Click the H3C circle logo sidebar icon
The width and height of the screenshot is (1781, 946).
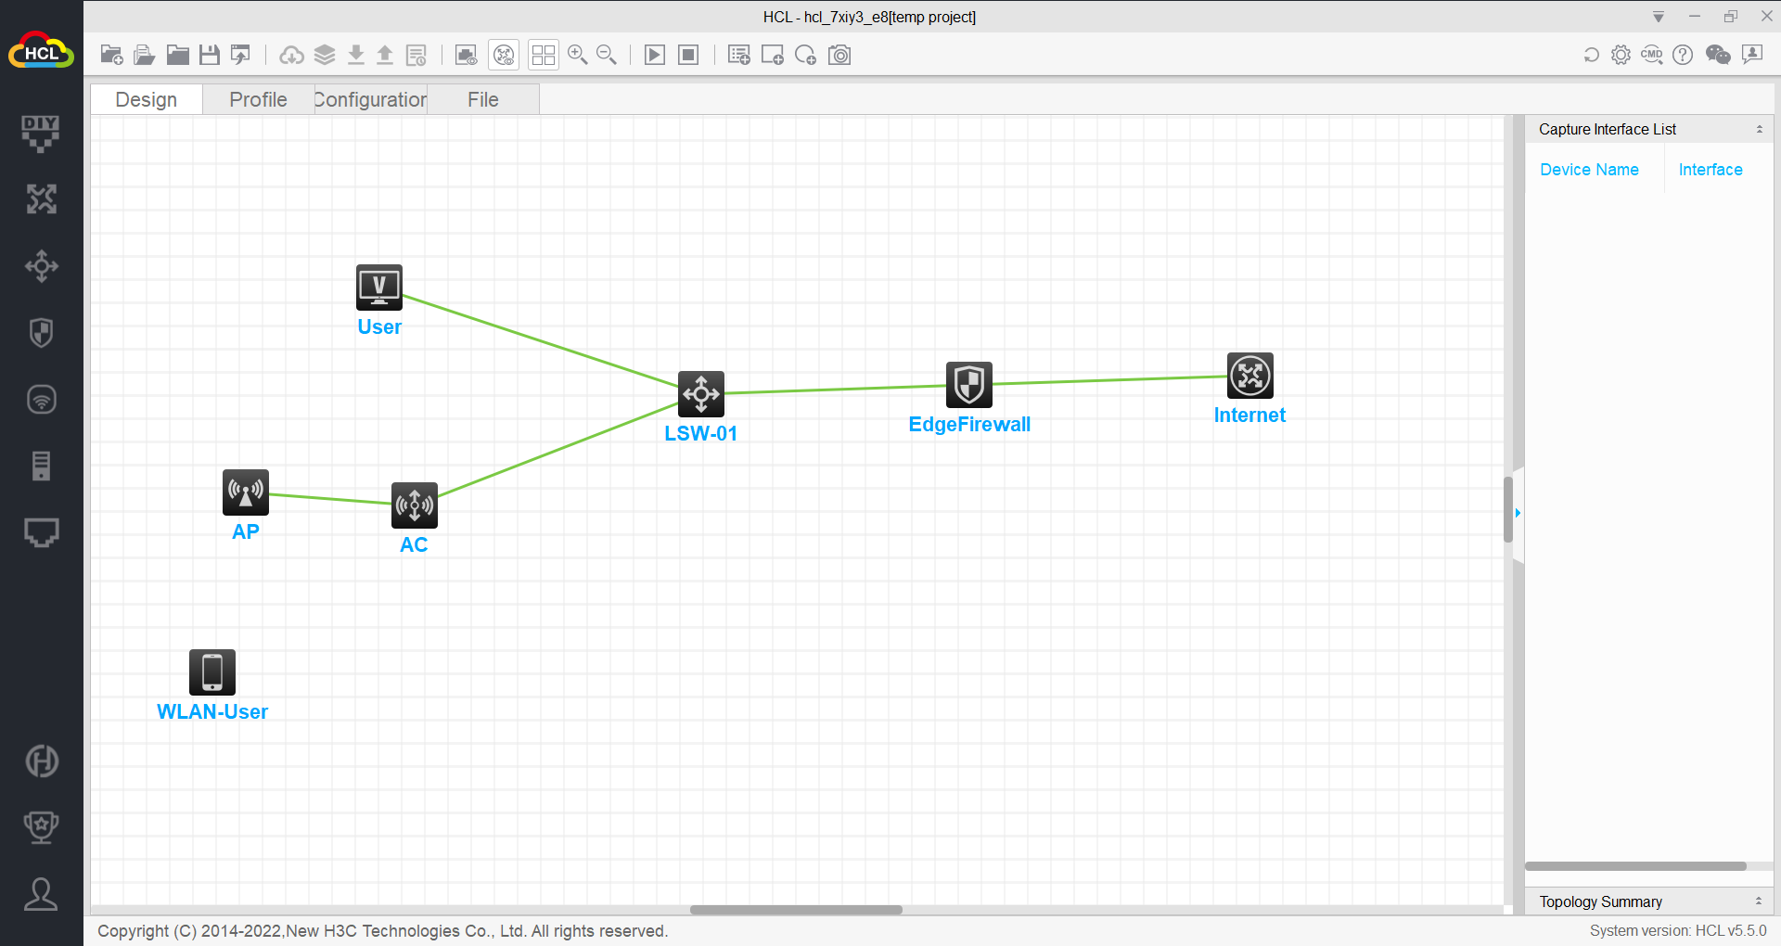(x=41, y=761)
